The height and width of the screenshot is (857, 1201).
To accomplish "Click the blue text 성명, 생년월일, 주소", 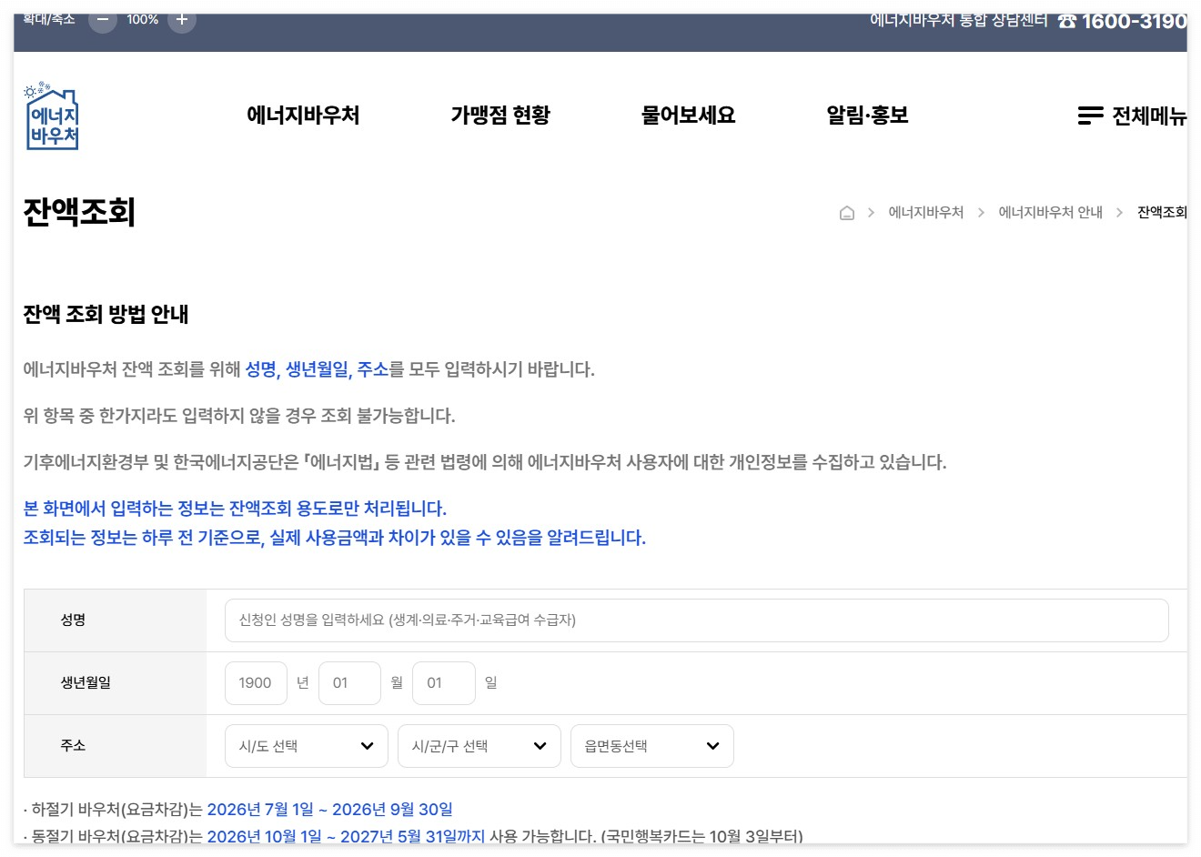I will [317, 369].
